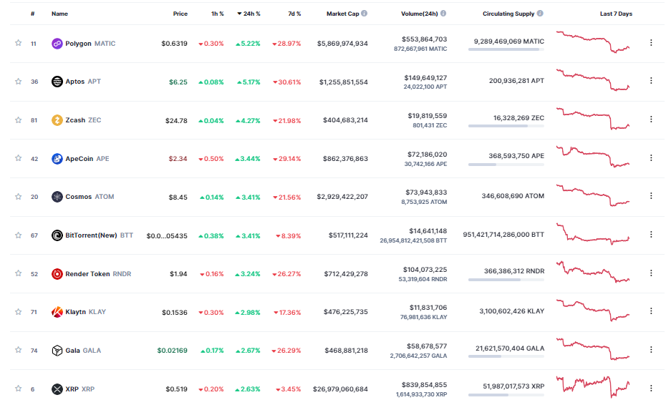The width and height of the screenshot is (666, 405).
Task: Star the Render Token row
Action: point(19,273)
